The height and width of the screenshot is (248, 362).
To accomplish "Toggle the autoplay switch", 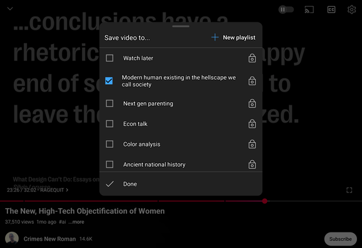I will pyautogui.click(x=286, y=10).
